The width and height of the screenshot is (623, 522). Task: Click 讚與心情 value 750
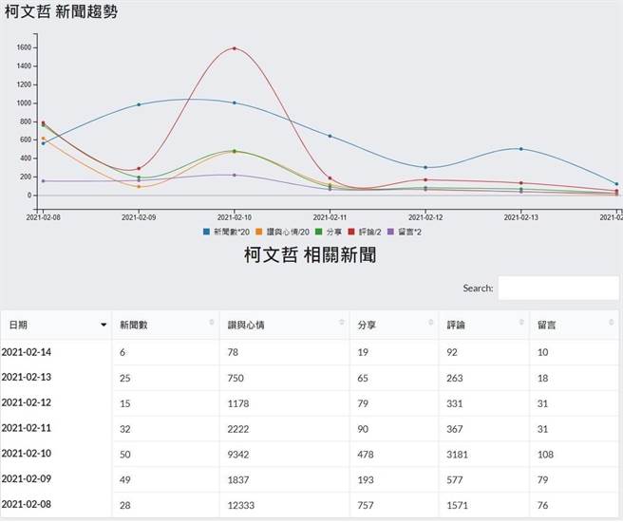(236, 379)
